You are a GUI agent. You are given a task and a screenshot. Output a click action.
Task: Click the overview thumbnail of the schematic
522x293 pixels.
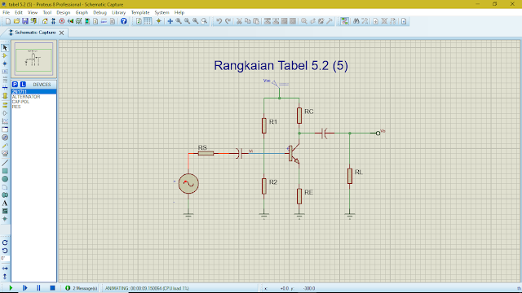tap(33, 59)
